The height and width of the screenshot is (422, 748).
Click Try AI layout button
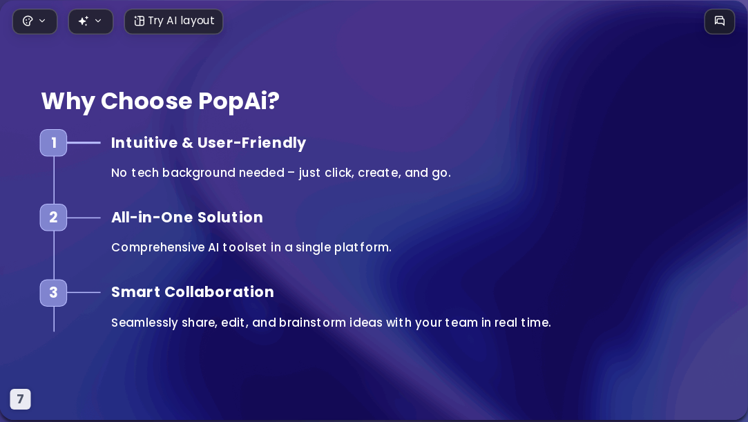[173, 21]
